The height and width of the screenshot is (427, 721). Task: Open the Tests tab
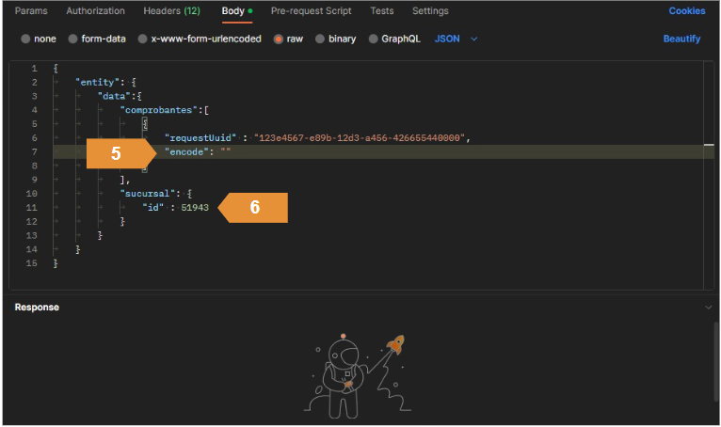[381, 11]
